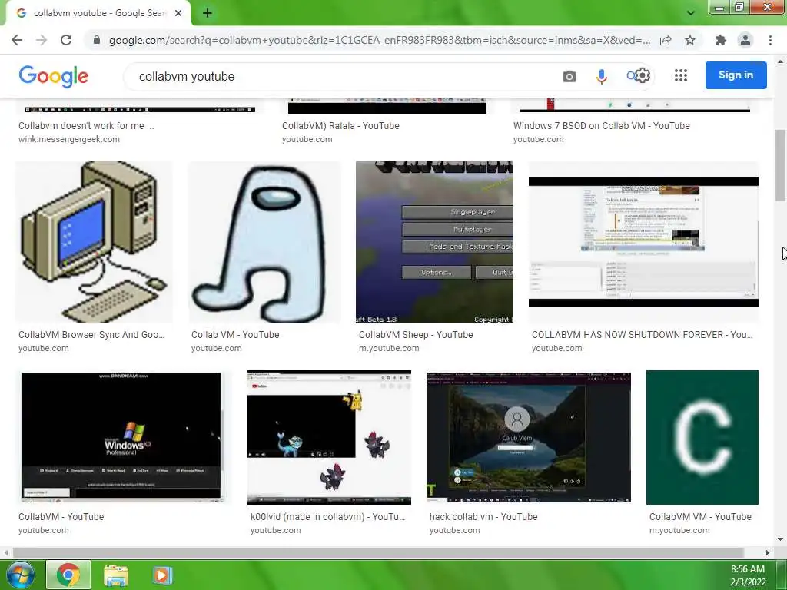Open 'CollabVM Sheep - YouTube' title
The image size is (787, 590).
(416, 335)
